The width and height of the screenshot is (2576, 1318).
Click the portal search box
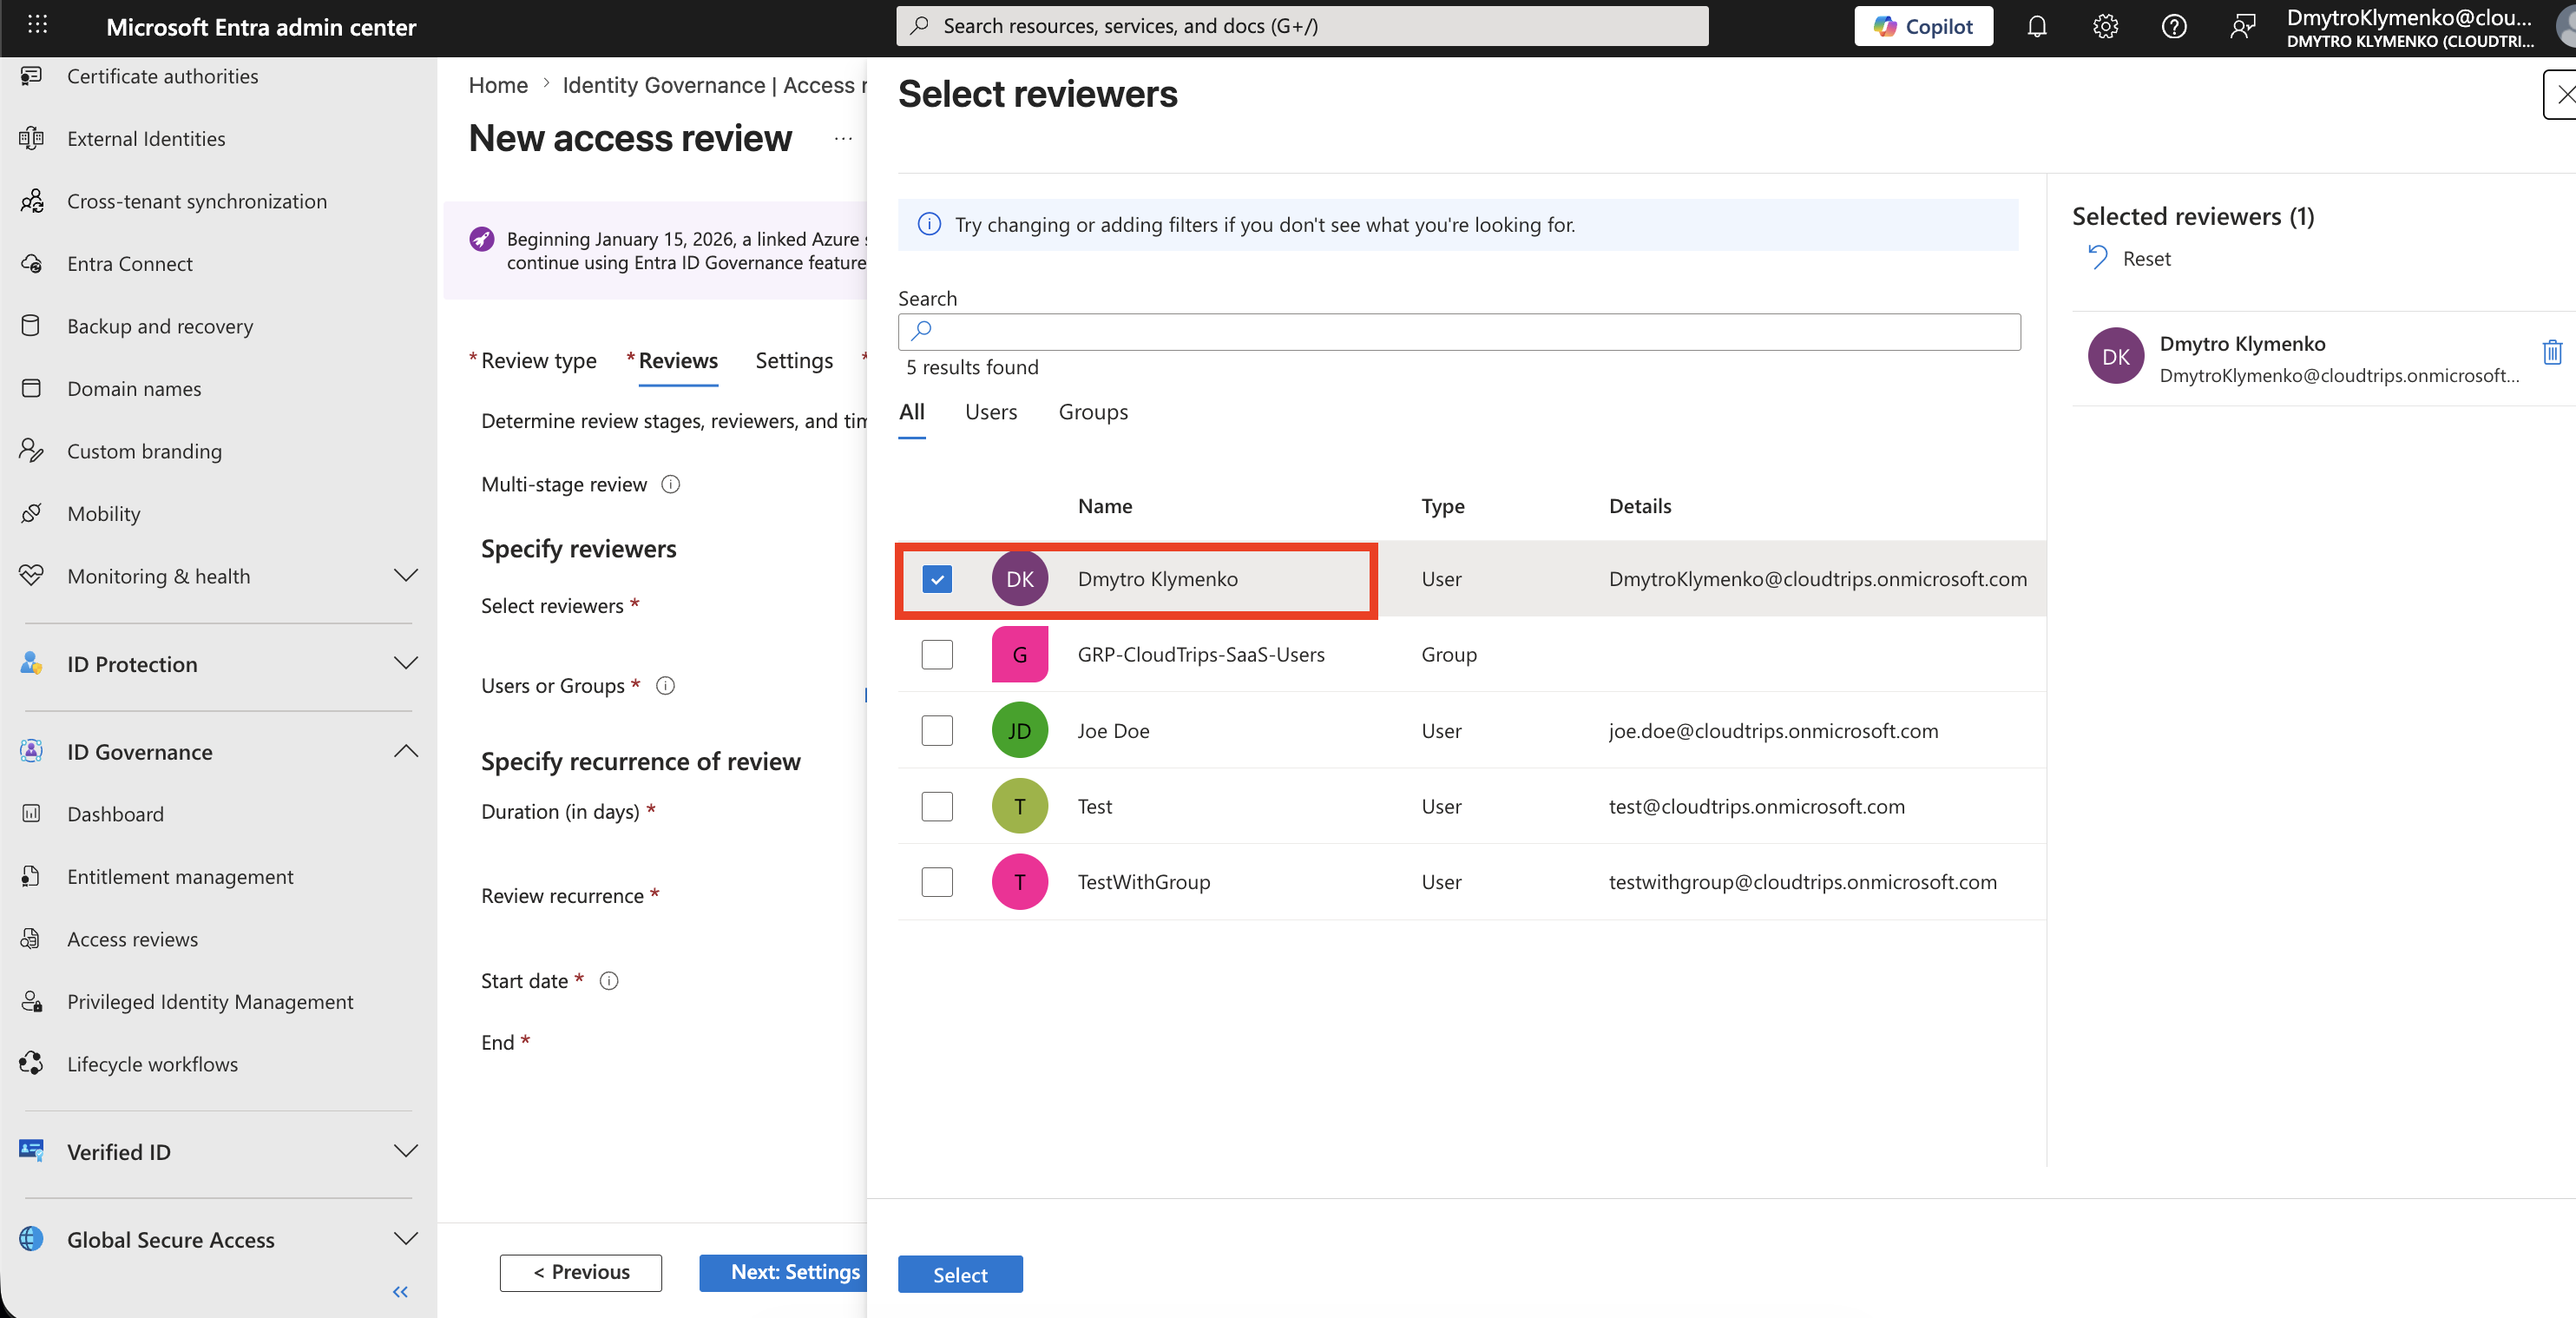point(1302,26)
